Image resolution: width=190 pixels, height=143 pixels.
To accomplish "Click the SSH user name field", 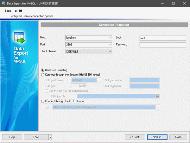I will (x=145, y=80).
